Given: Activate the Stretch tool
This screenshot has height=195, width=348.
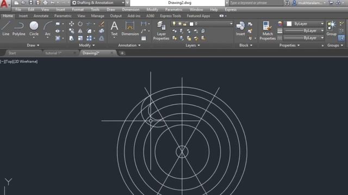Looking at the screenshot, I should pos(71,38).
